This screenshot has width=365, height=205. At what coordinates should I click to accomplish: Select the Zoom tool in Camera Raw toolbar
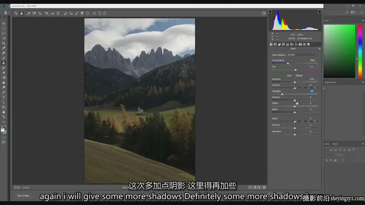pos(16,13)
